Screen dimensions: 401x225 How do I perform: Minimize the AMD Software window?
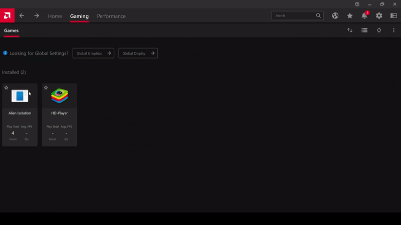point(369,4)
